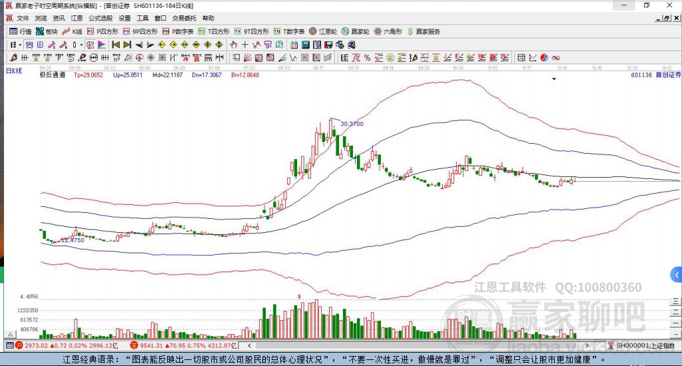Image resolution: width=682 pixels, height=366 pixels.
Task: Open the 9P四方形 tool
Action: 141,31
